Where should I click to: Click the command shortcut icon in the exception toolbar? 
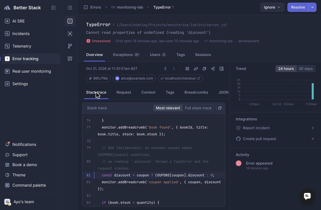pyautogui.click(x=187, y=69)
